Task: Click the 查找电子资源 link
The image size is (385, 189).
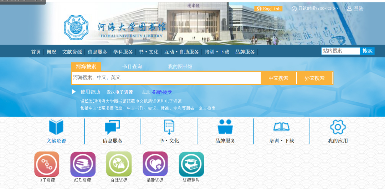Action: 119,92
